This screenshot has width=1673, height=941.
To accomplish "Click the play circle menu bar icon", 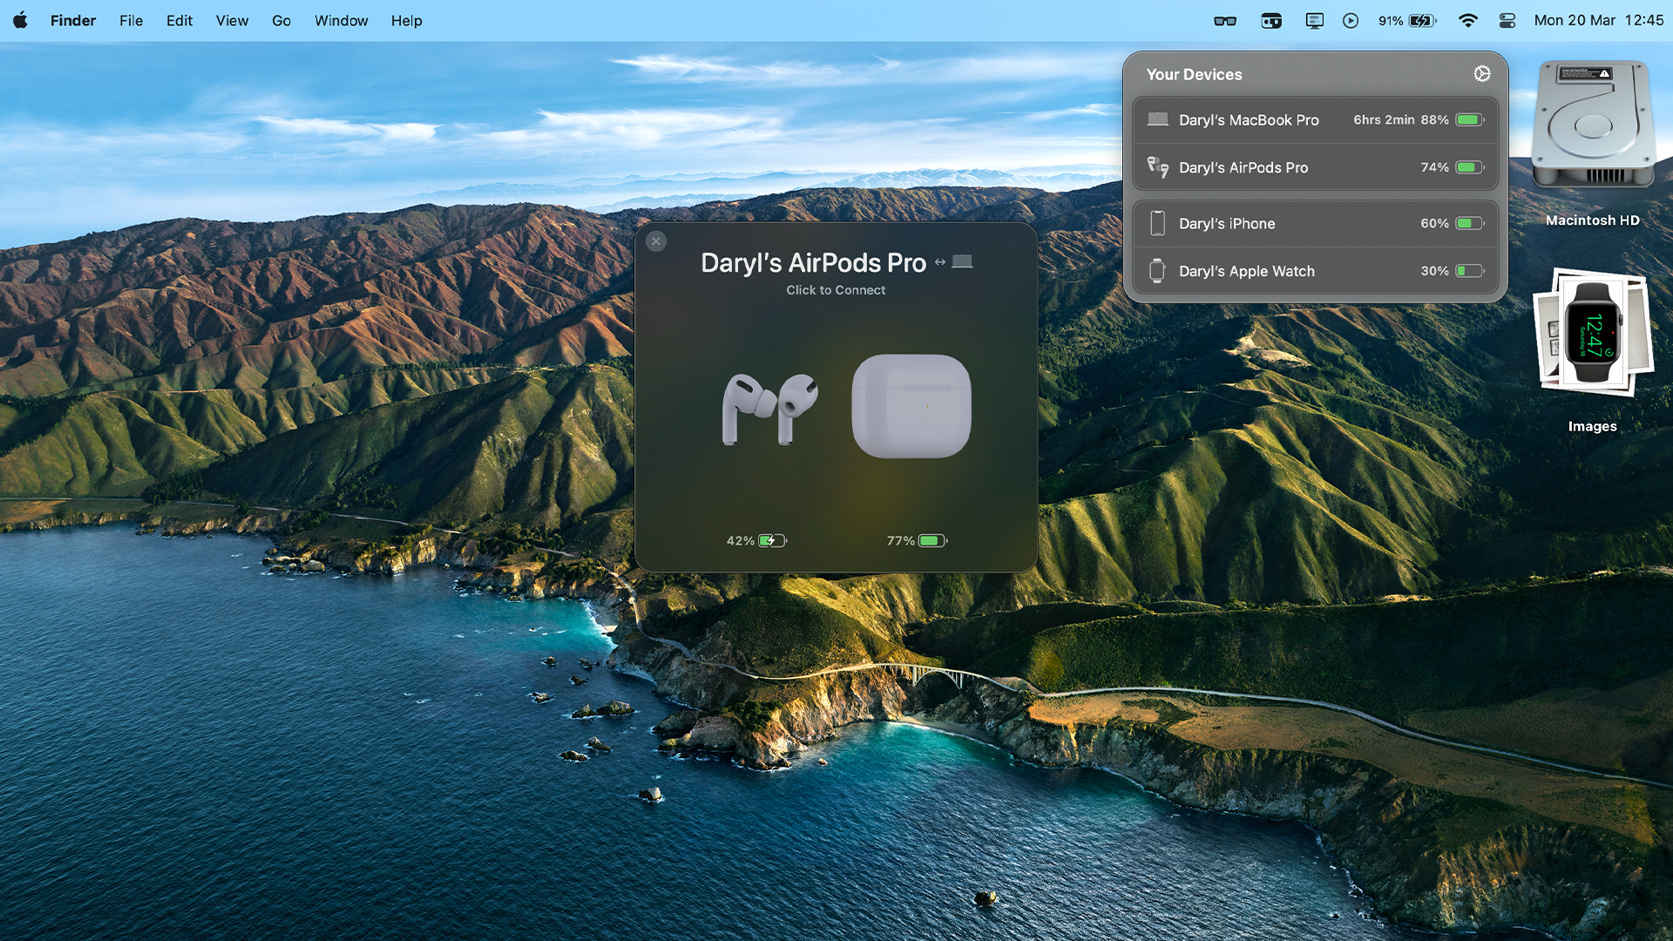I will 1351,21.
